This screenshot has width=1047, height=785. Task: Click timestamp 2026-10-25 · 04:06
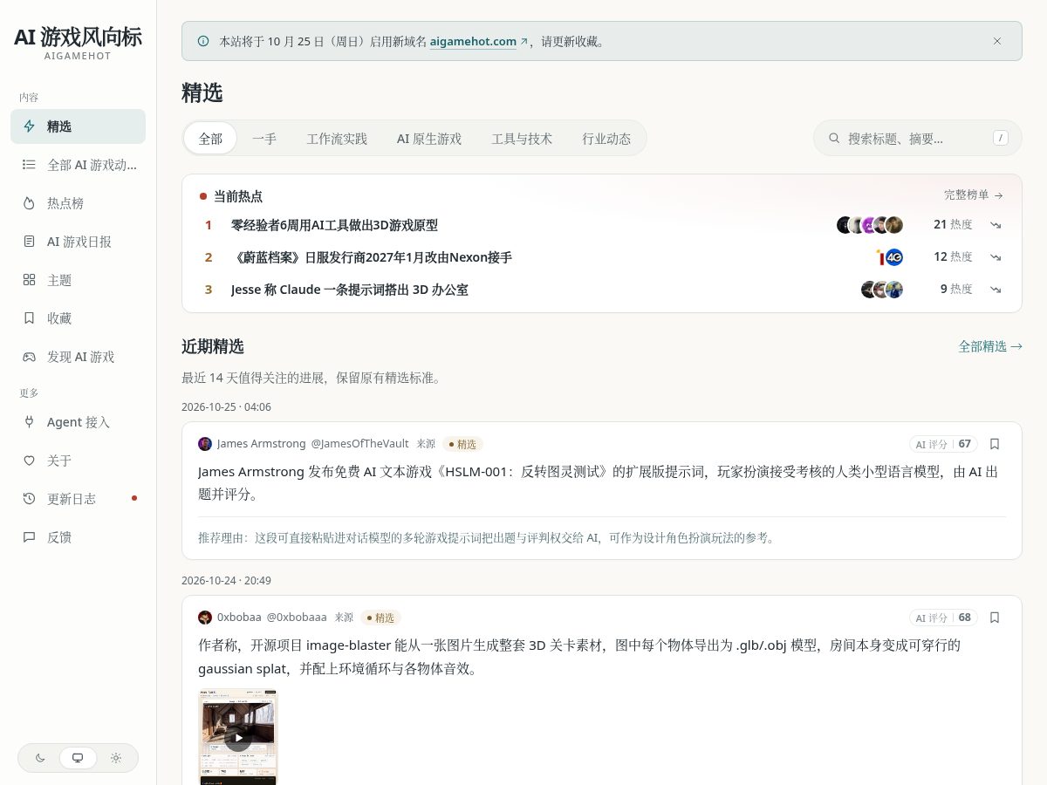click(x=226, y=407)
